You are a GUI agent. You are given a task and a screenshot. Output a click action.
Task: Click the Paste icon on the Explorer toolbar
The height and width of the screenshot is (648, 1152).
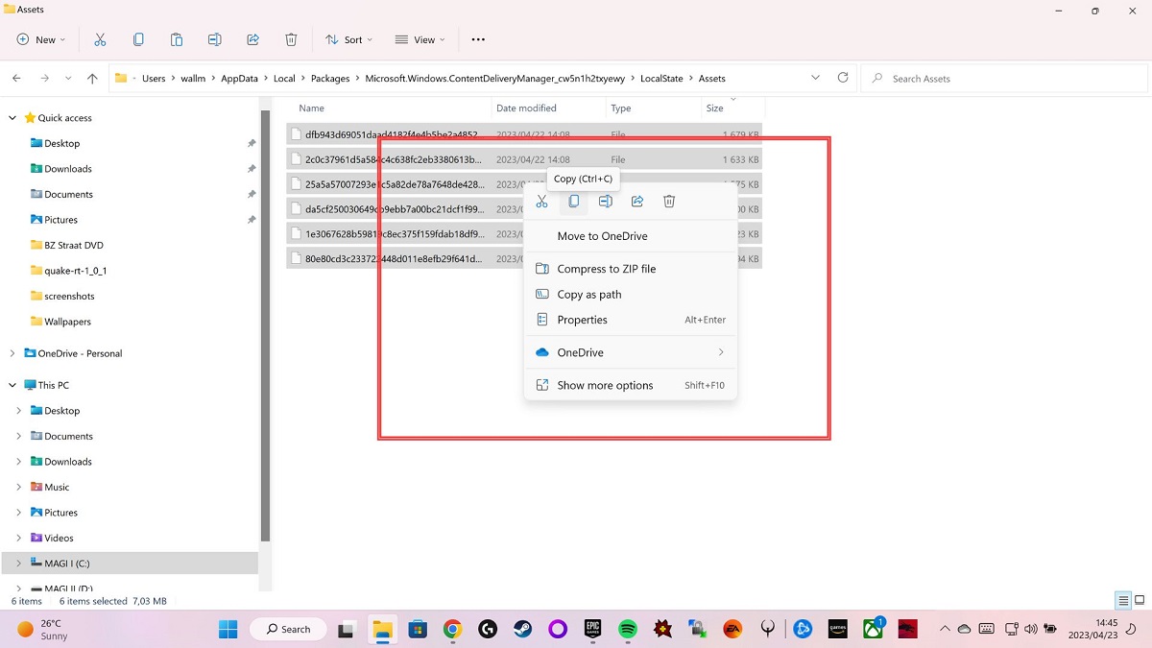pos(176,39)
